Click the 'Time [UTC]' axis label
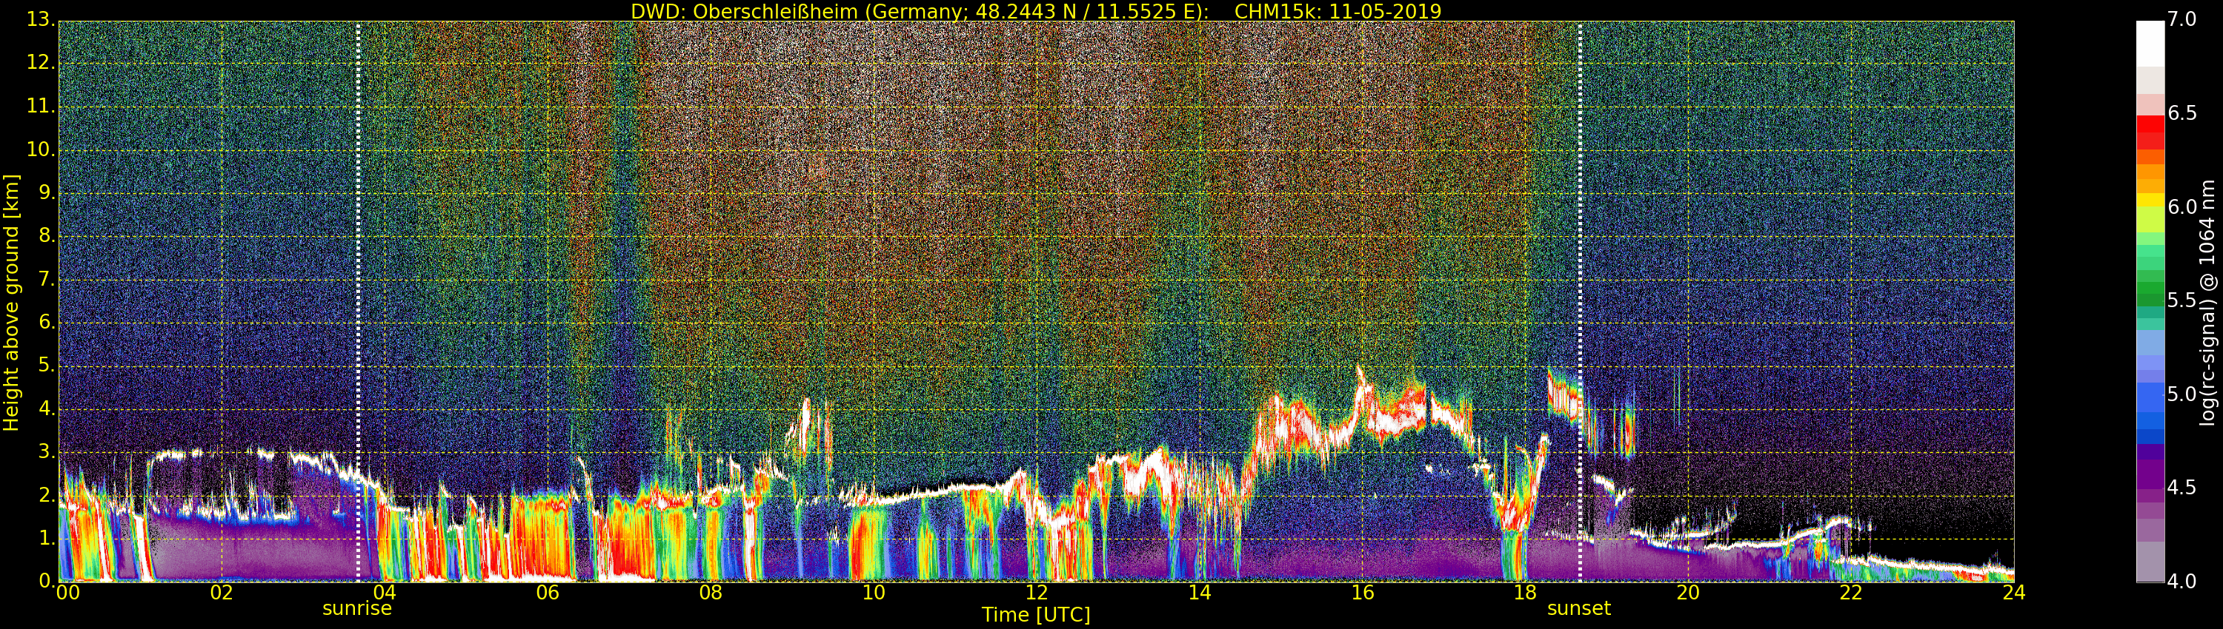Screen dimensions: 2223x629 (x=1036, y=615)
